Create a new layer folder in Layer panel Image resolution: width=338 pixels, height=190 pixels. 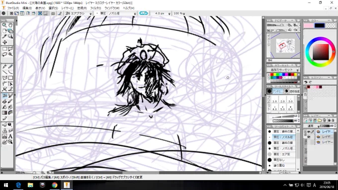(320, 120)
